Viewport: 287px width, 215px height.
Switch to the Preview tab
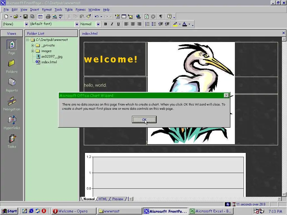(x=118, y=199)
